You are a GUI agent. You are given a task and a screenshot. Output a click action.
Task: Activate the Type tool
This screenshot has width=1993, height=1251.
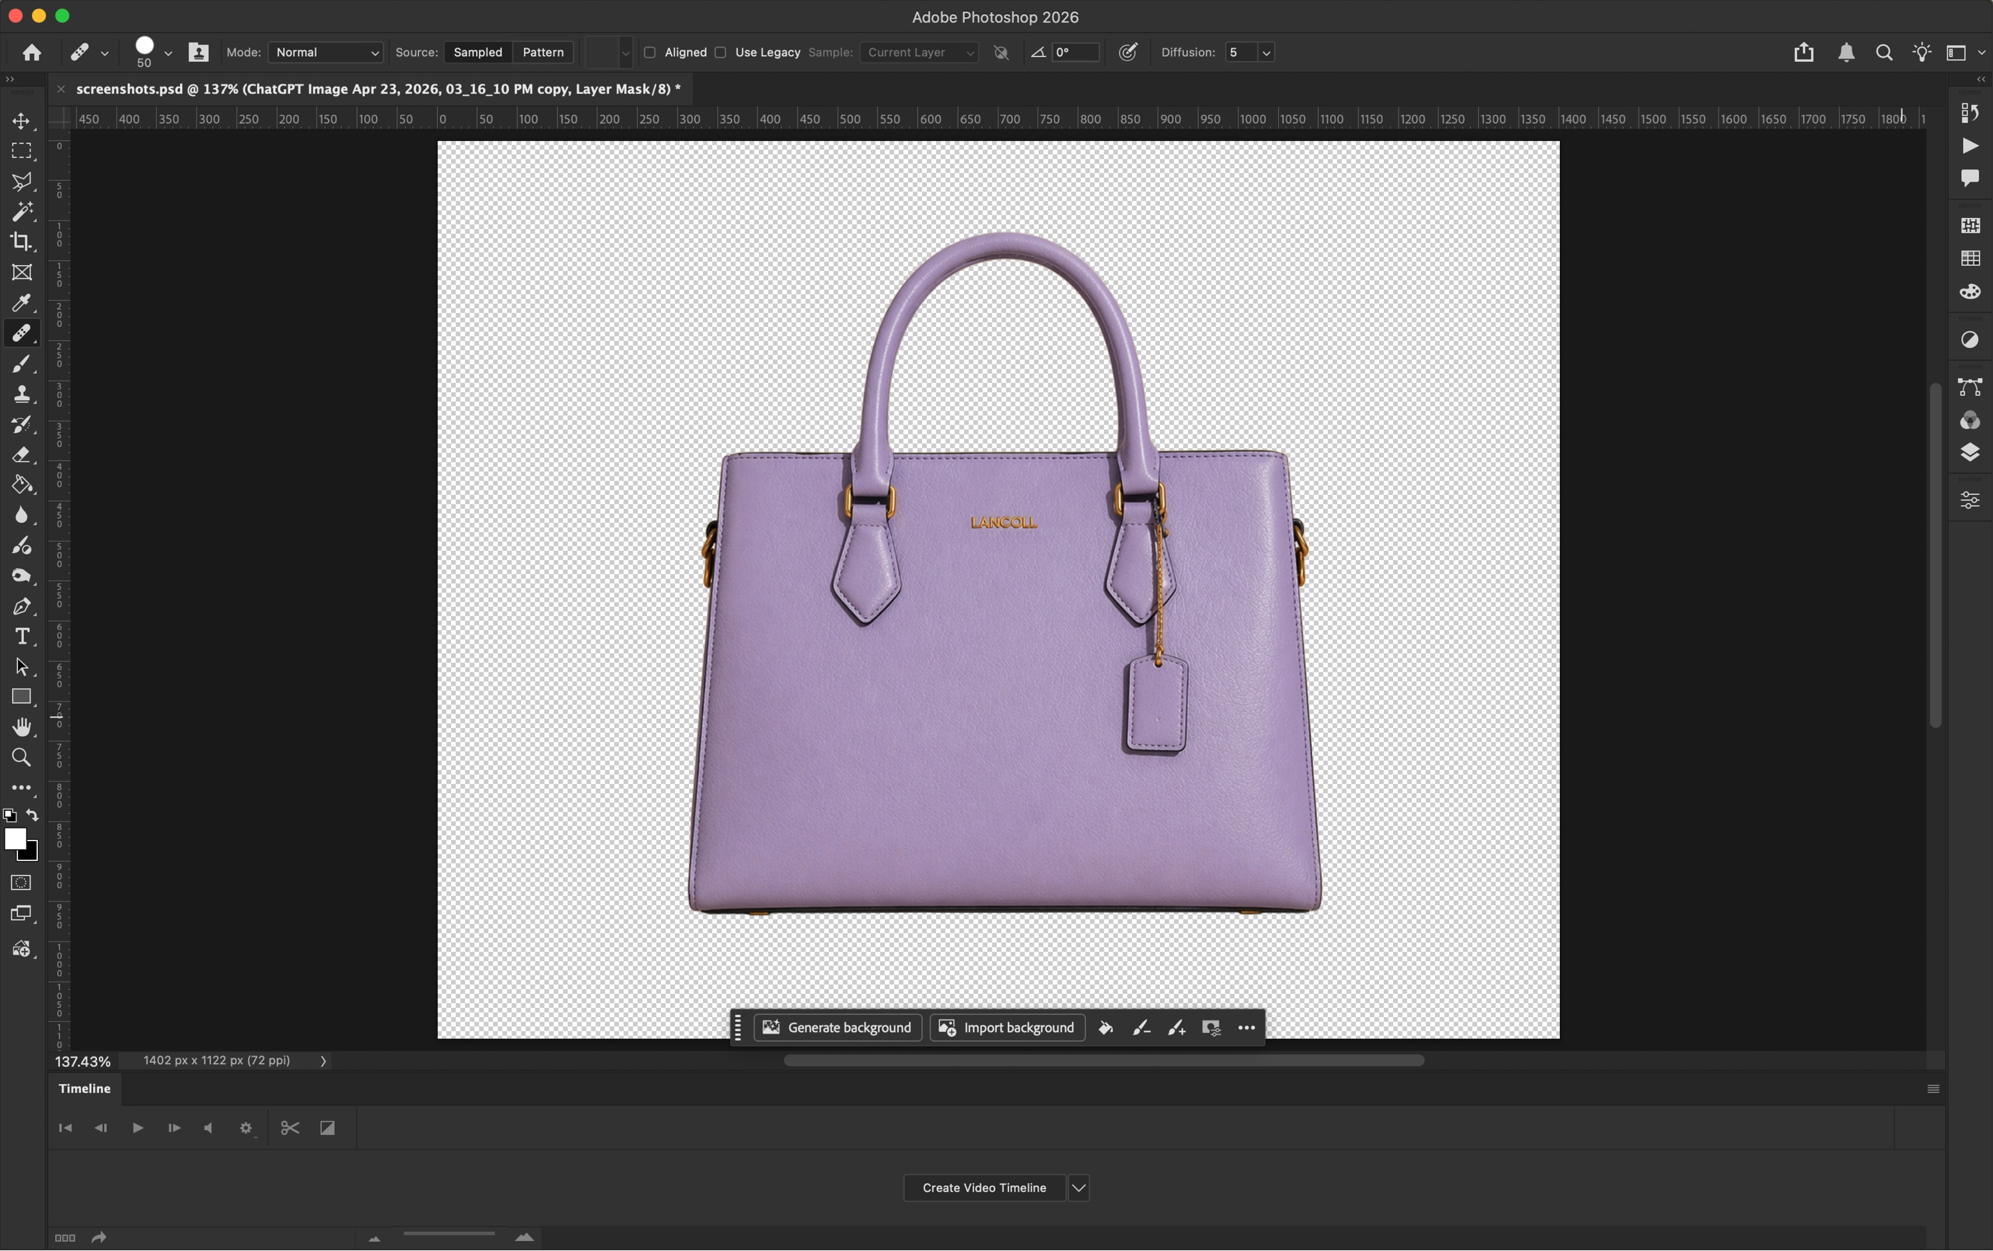(x=21, y=636)
